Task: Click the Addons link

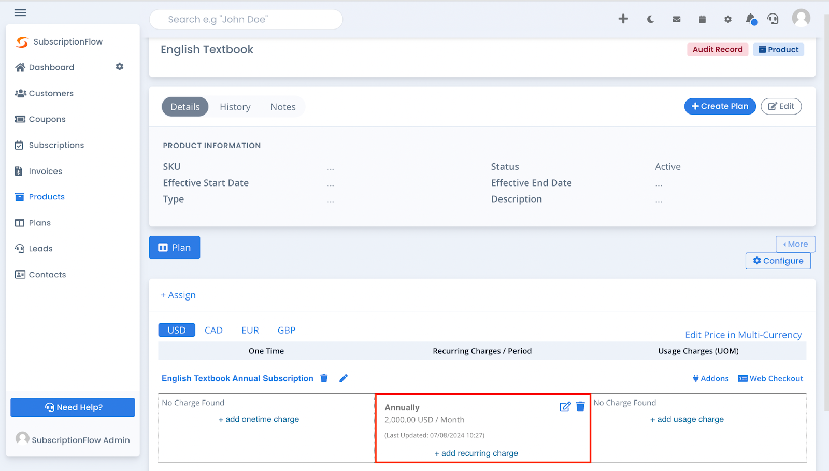Action: tap(711, 378)
